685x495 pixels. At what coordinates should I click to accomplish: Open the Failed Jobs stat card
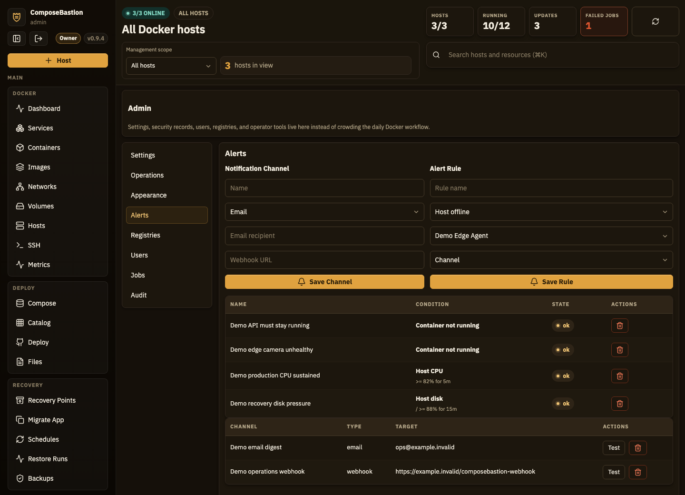(604, 21)
